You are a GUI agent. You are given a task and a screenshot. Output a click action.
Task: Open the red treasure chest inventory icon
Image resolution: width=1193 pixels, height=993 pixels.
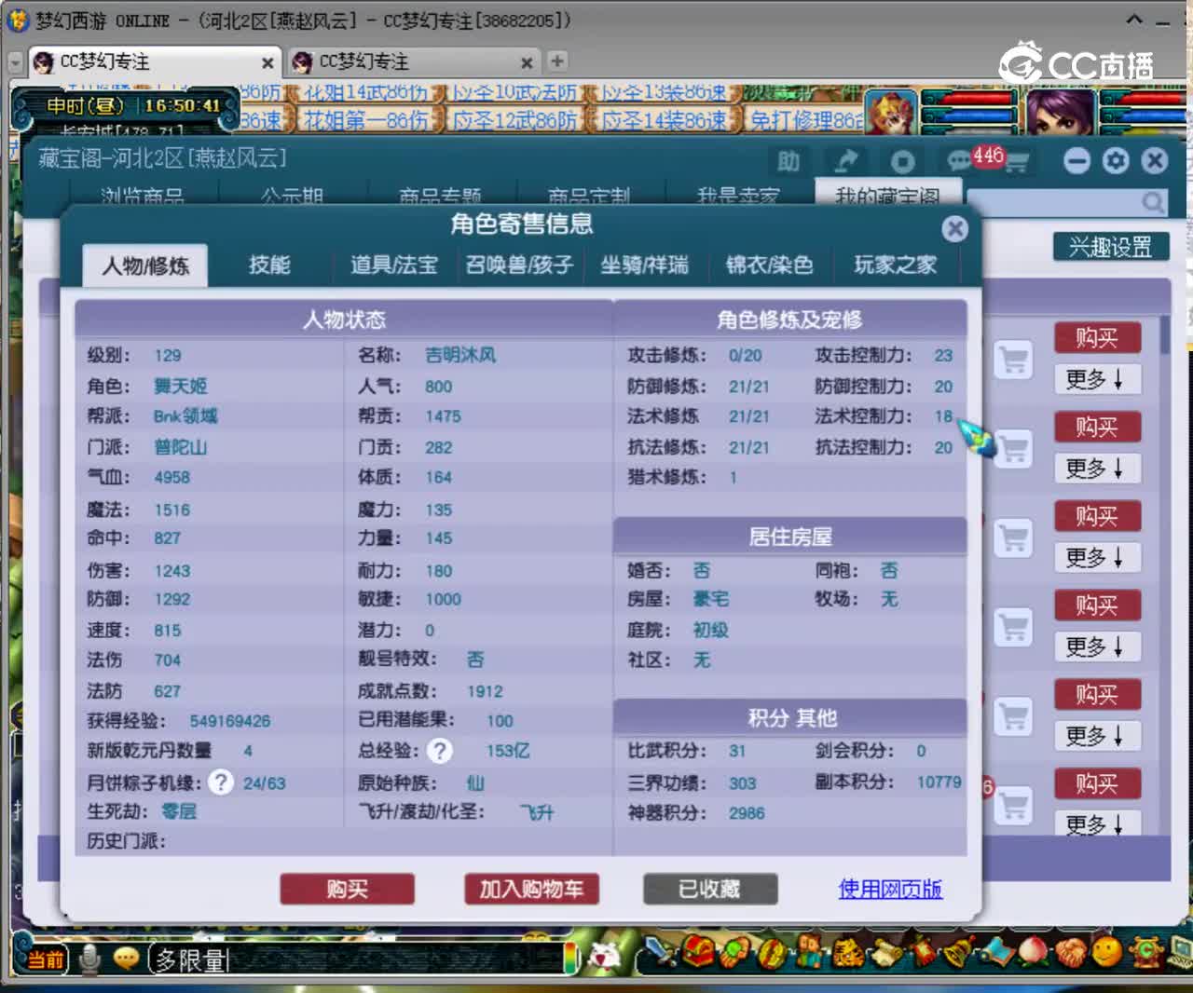click(x=697, y=952)
